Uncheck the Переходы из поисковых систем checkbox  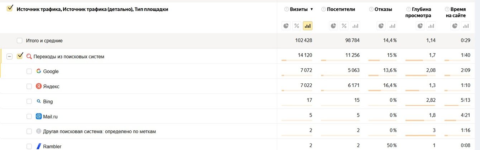(20, 56)
